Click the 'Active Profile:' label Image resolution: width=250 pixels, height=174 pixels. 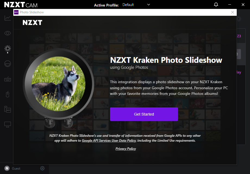tap(106, 5)
